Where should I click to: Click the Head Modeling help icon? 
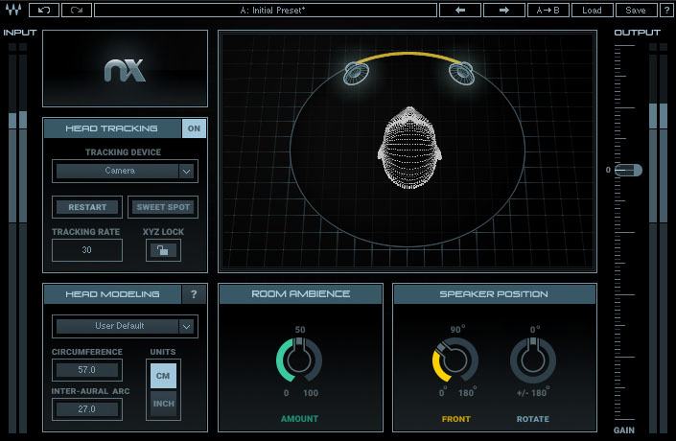(195, 295)
